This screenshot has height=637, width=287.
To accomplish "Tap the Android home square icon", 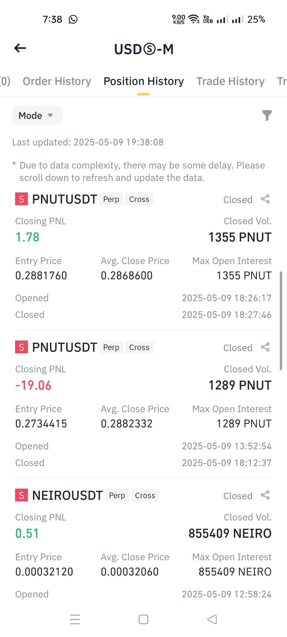I will [x=143, y=619].
